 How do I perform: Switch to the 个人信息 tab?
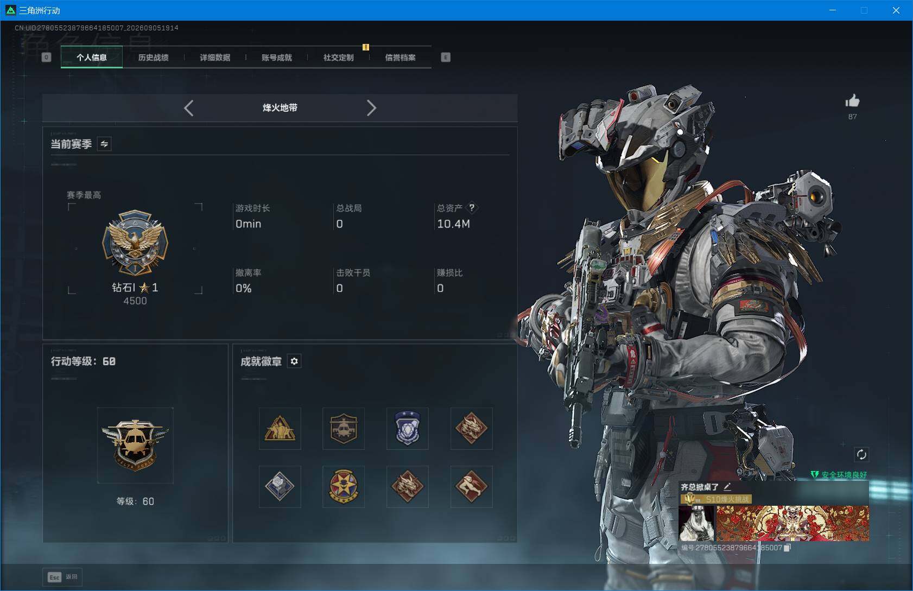tap(92, 57)
